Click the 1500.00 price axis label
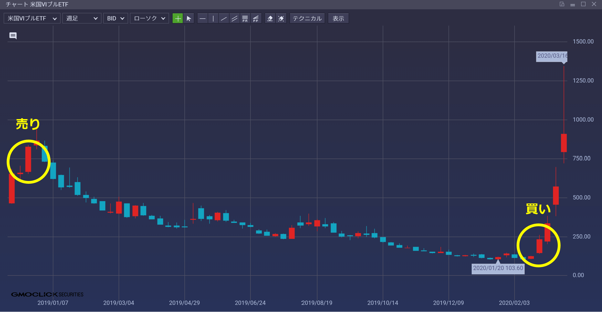 pos(583,42)
